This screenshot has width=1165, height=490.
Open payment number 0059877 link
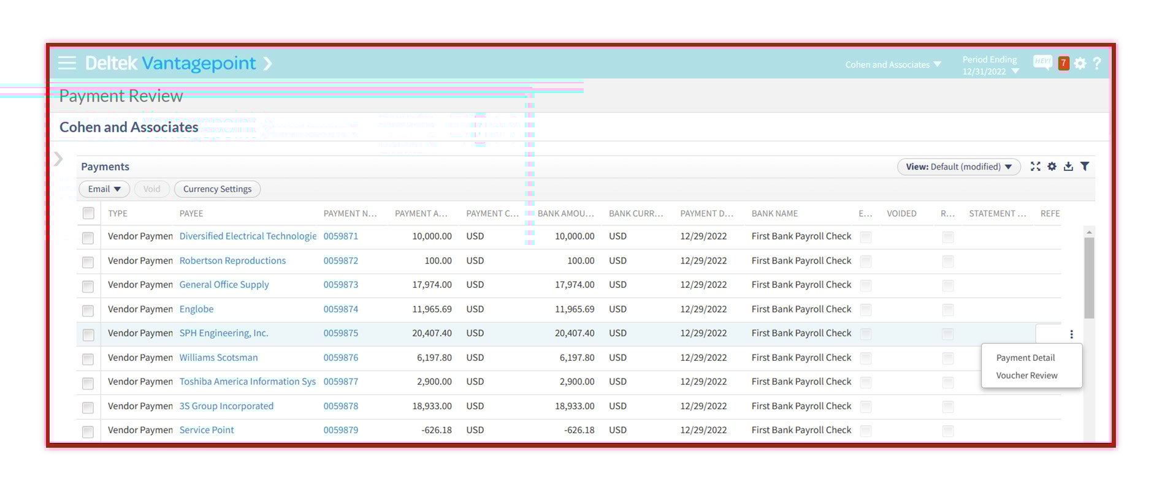[x=341, y=382]
